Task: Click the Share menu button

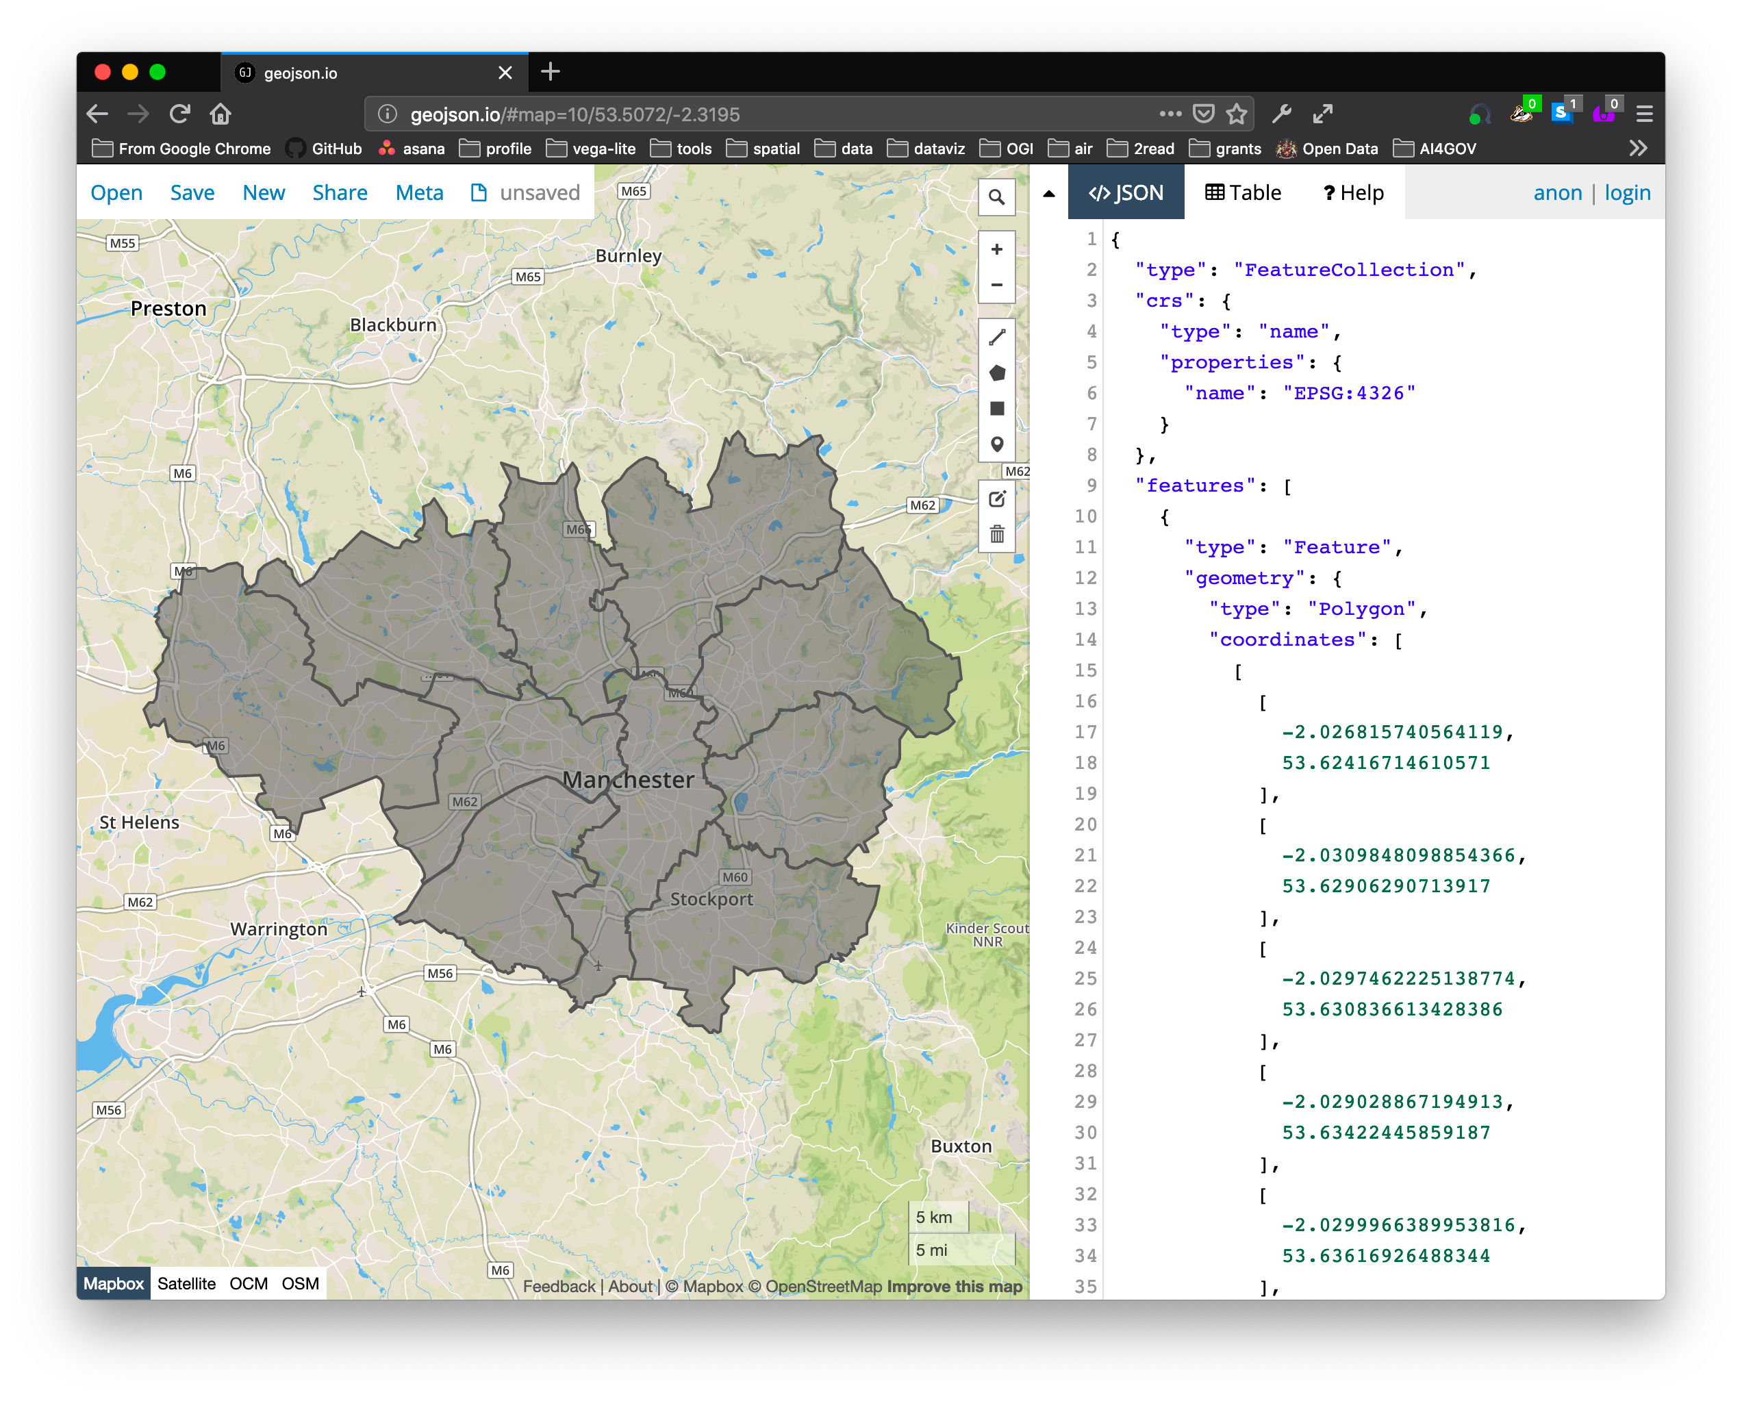Action: (340, 192)
